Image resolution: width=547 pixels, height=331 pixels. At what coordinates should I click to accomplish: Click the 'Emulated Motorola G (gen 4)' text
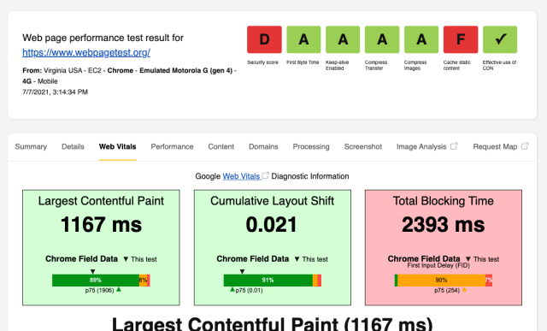[x=186, y=70]
